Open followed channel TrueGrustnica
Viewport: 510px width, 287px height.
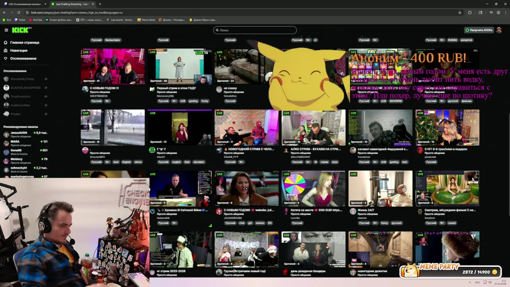25,96
